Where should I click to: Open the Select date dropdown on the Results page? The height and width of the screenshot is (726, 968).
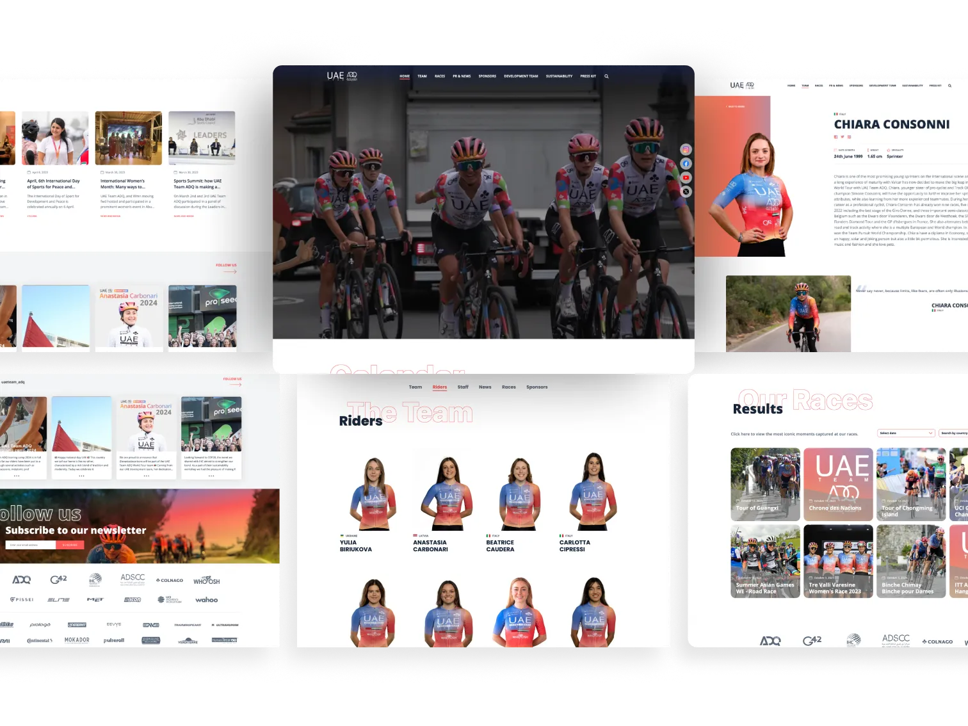pyautogui.click(x=906, y=433)
